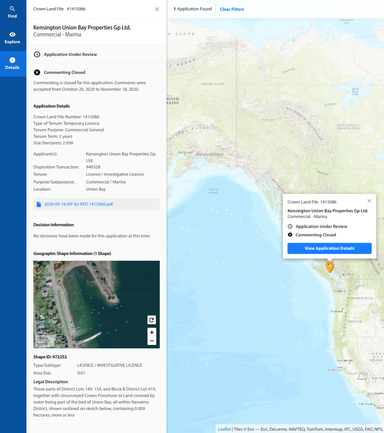This screenshot has width=384, height=433.
Task: Reset the shape map view
Action: click(152, 320)
